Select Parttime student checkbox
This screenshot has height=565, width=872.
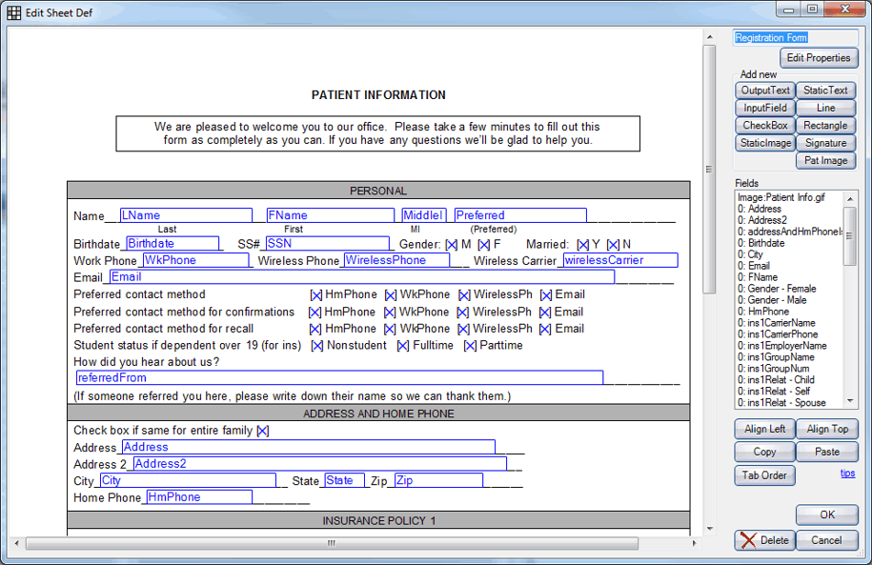470,346
